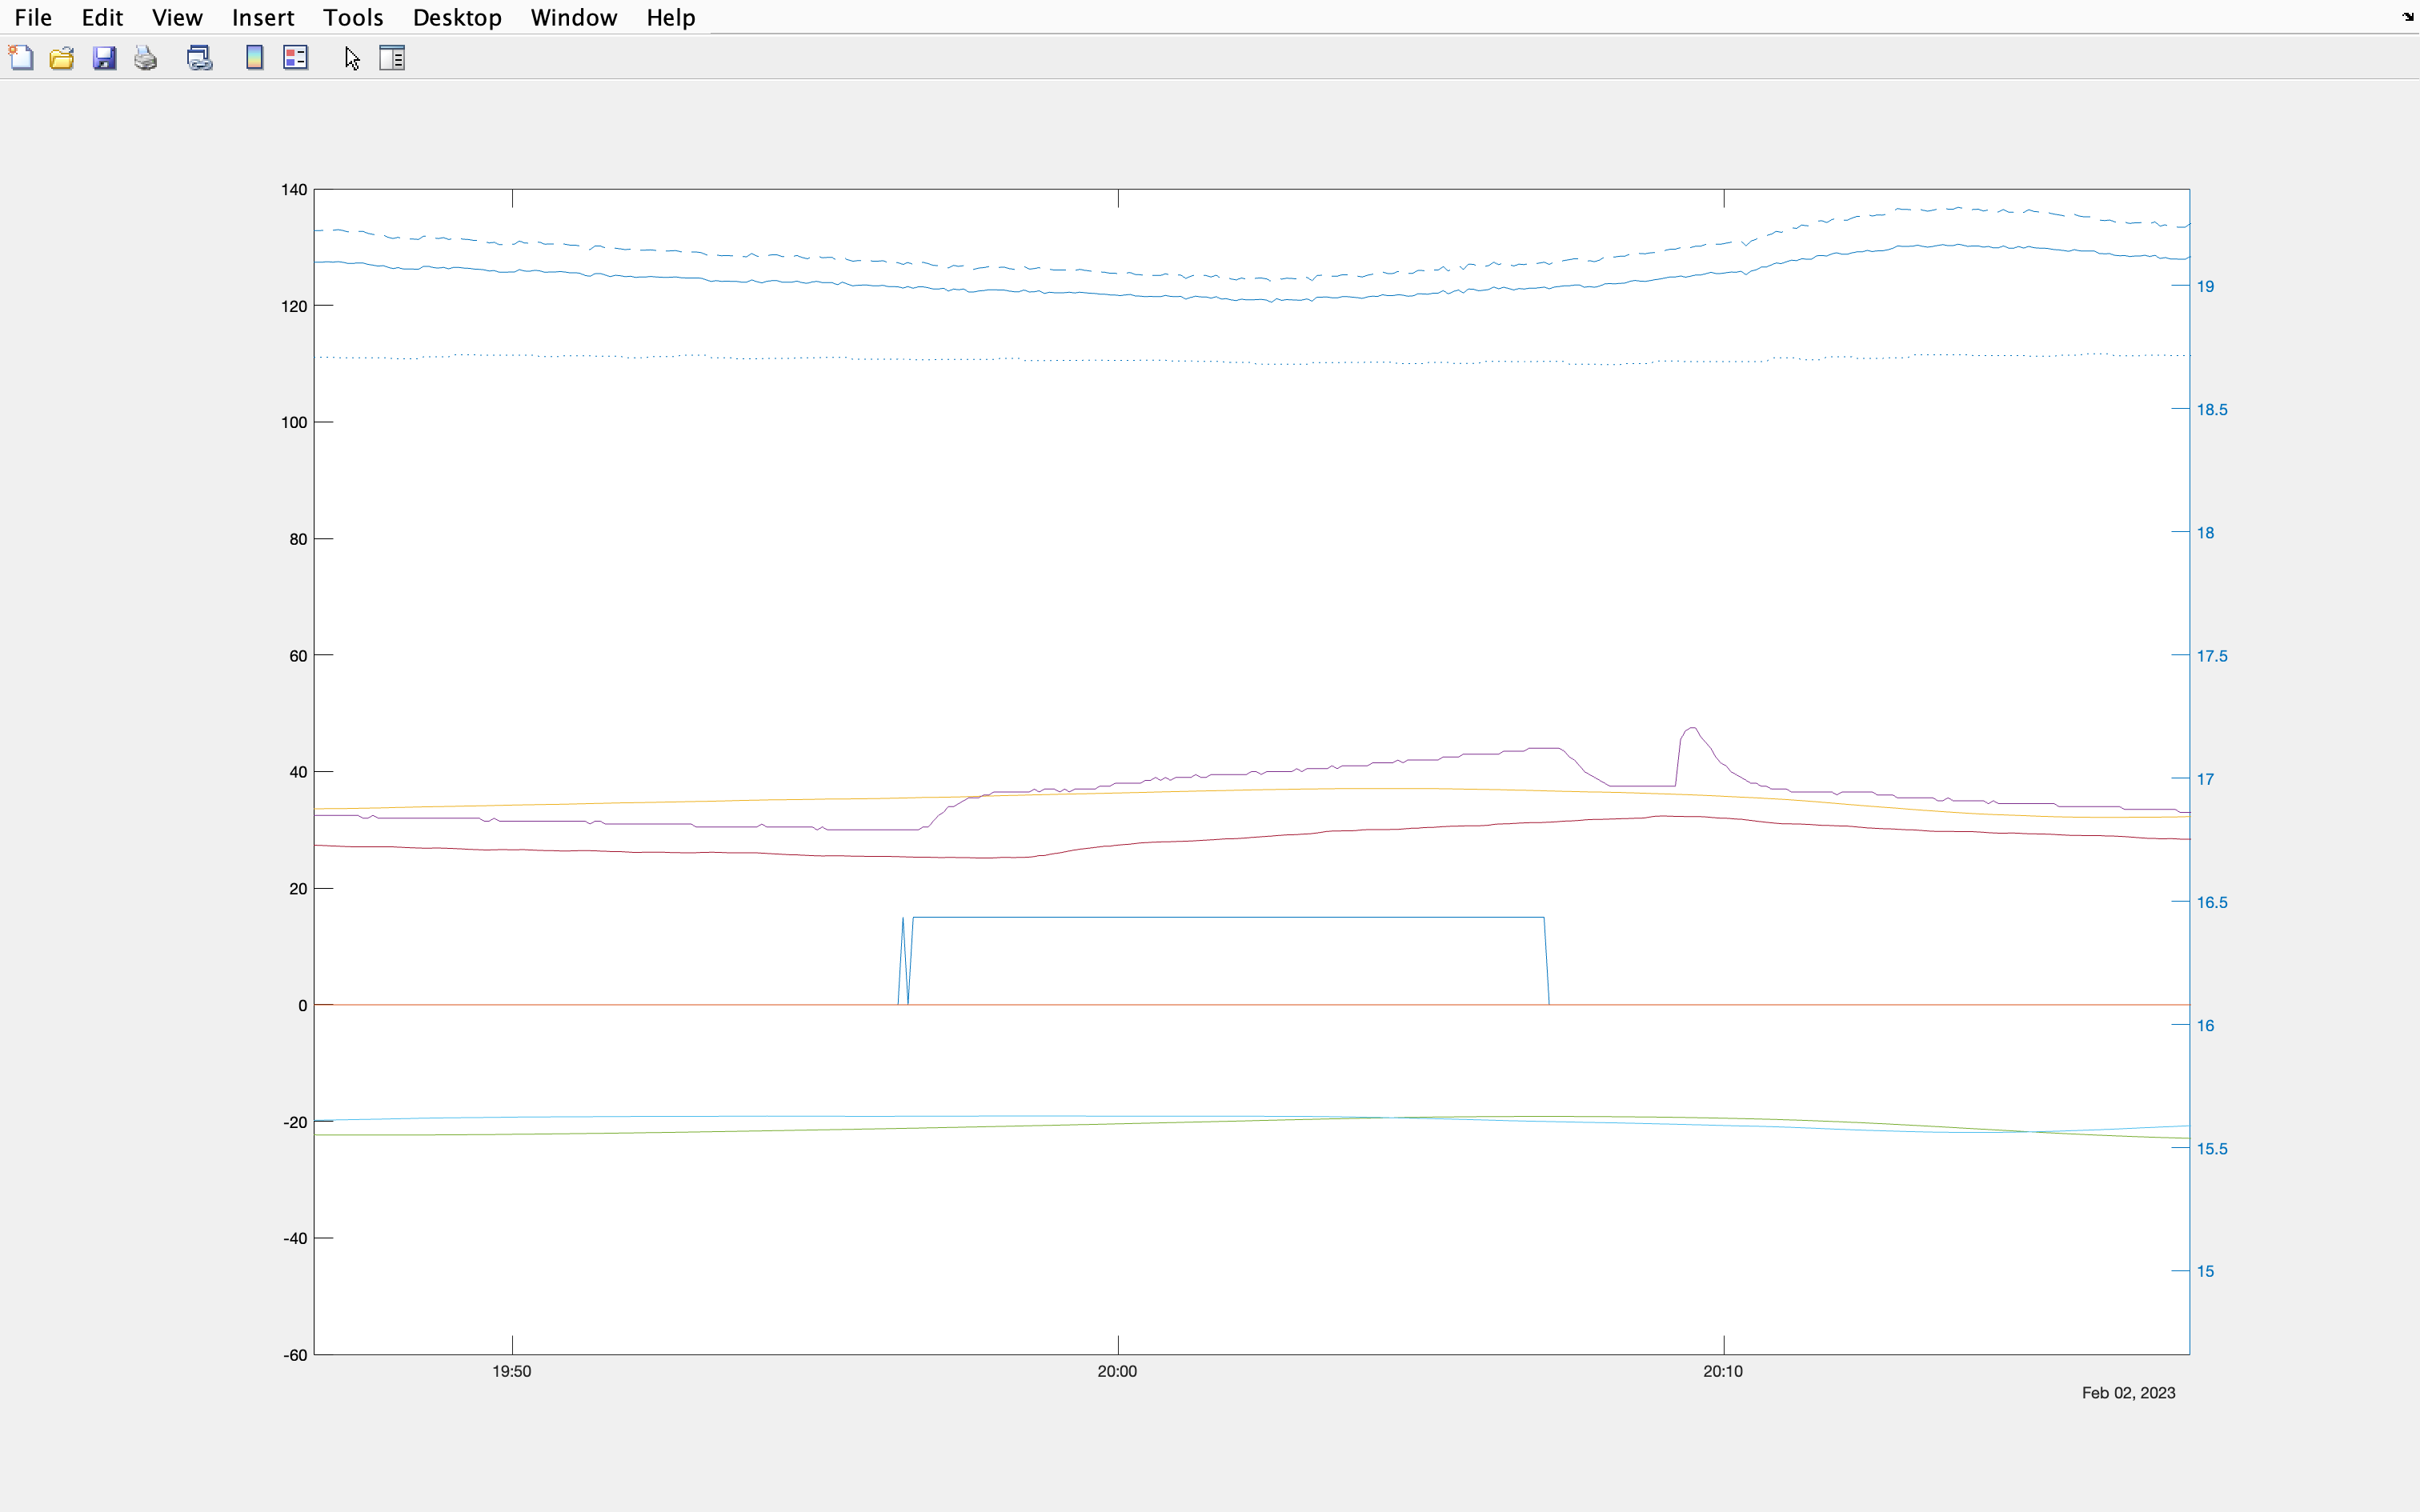
Task: Click the New Figure icon
Action: [x=21, y=58]
